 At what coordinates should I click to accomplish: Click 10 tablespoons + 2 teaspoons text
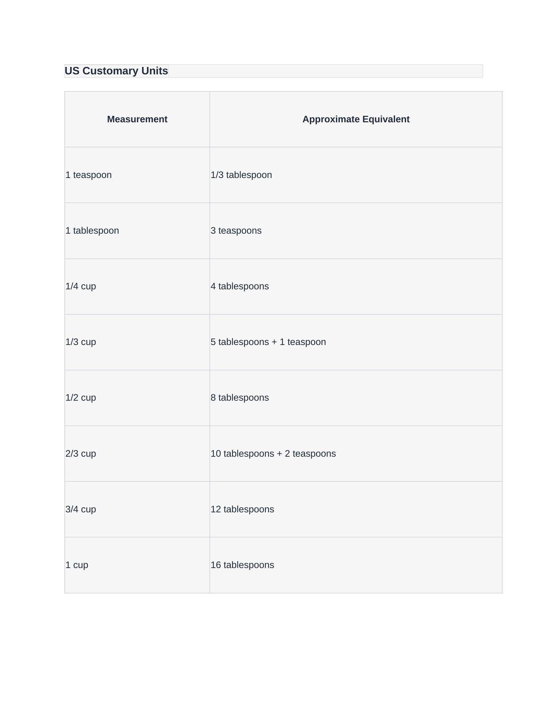[273, 453]
